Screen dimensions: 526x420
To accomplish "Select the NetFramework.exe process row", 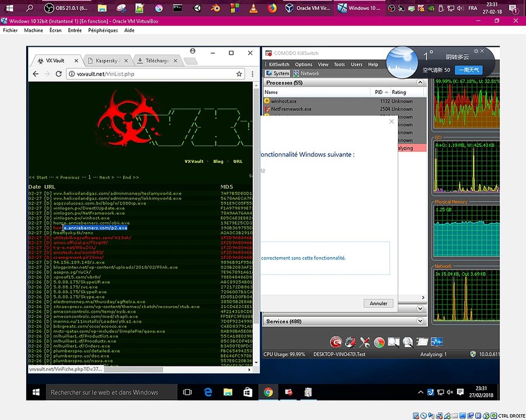I will (344, 109).
